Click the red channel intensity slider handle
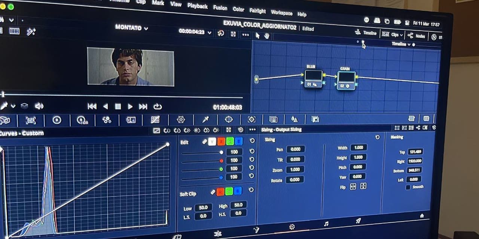Image resolution: width=479 pixels, height=239 pixels. point(222,161)
